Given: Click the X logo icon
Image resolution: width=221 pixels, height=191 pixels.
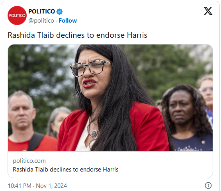Looking at the screenshot, I should (208, 11).
